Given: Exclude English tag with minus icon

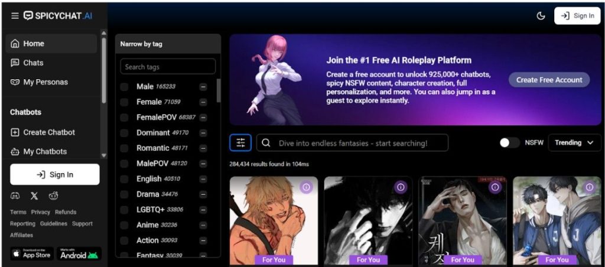Looking at the screenshot, I should [203, 179].
